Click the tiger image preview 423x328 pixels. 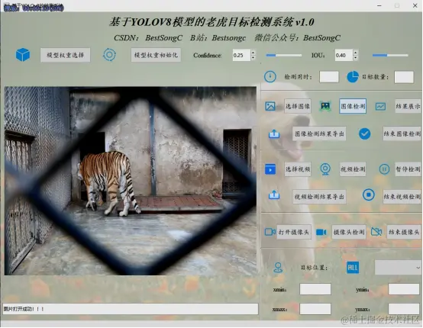coord(131,181)
